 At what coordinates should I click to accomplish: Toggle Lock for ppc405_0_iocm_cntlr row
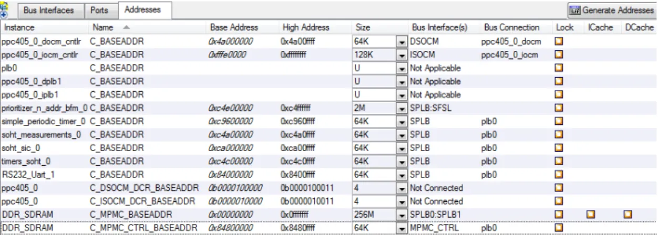pos(559,54)
